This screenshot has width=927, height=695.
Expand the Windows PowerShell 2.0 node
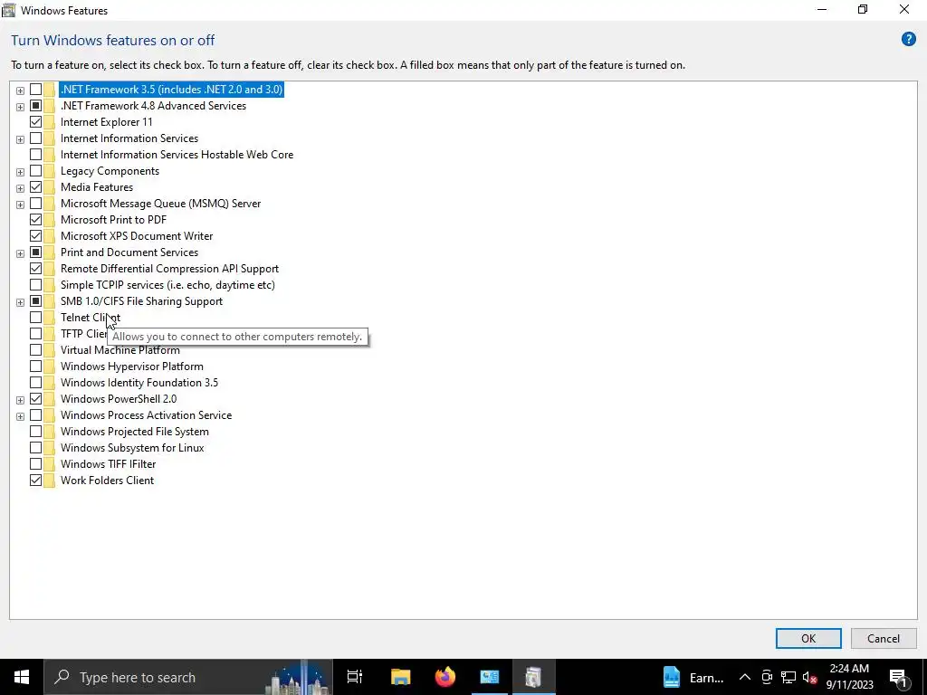[20, 400]
